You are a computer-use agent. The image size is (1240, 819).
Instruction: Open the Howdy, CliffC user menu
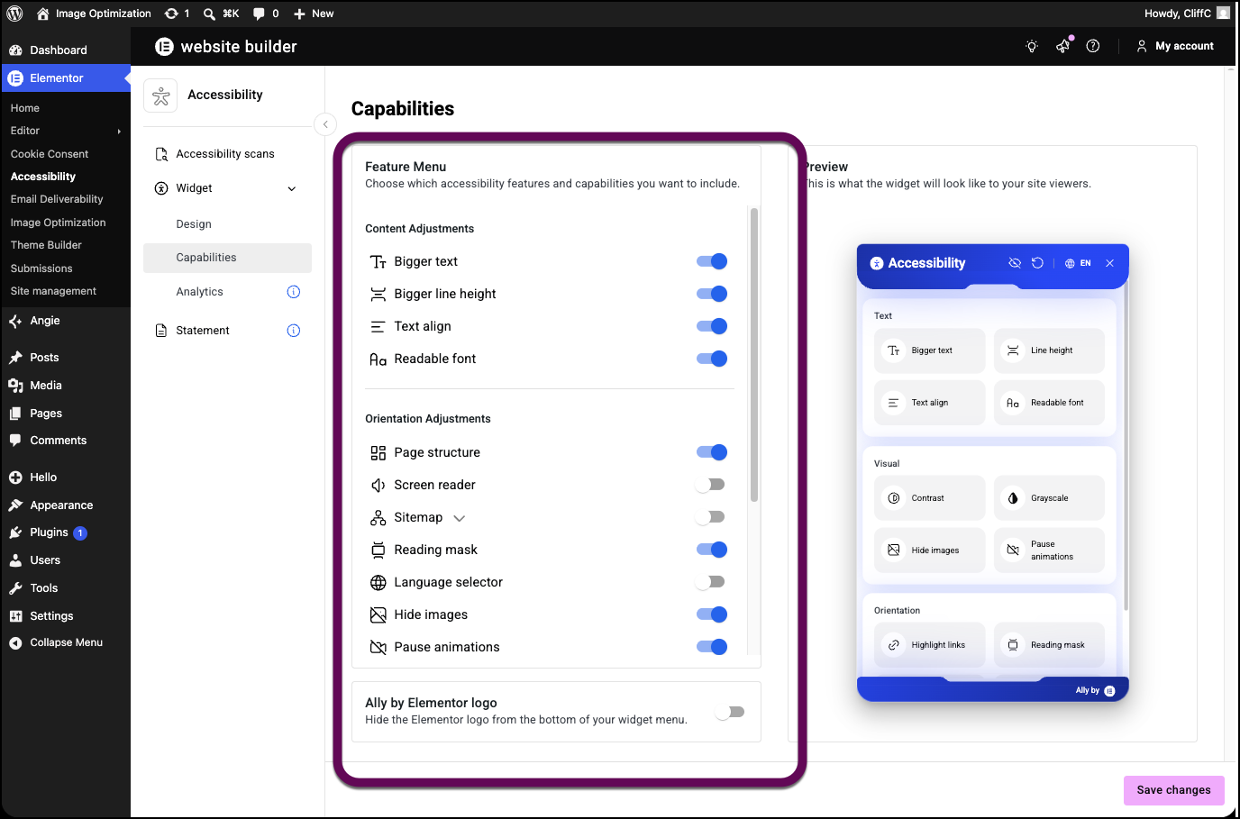click(x=1187, y=14)
